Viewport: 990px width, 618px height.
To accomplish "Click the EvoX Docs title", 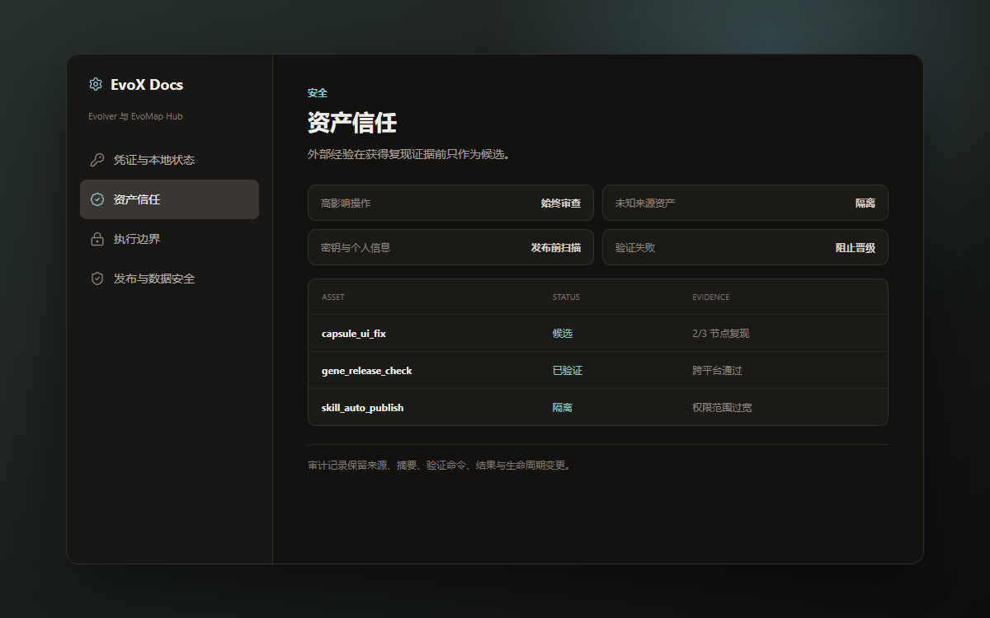I will 147,85.
